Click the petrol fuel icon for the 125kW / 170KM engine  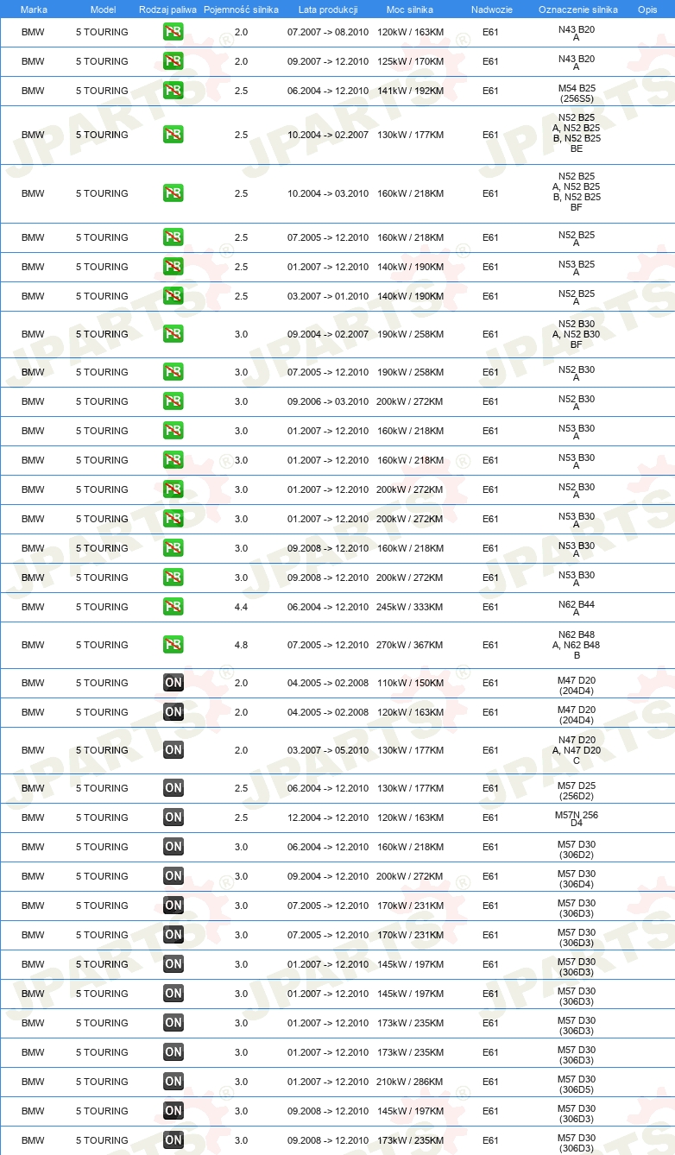point(173,61)
